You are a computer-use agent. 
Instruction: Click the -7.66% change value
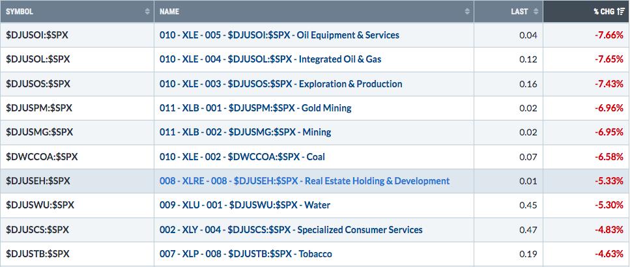[609, 35]
